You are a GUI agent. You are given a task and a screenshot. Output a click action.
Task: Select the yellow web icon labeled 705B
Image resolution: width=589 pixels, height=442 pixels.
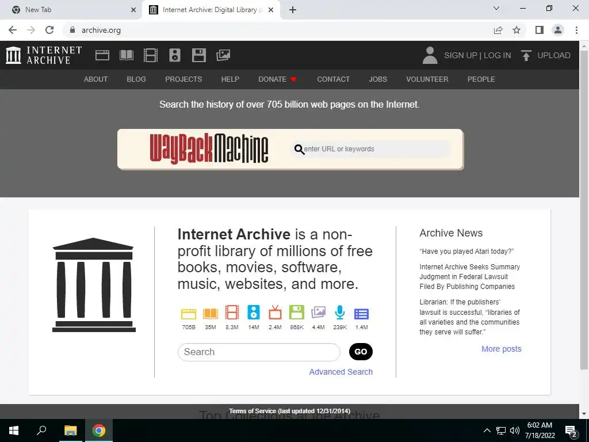[x=189, y=314]
